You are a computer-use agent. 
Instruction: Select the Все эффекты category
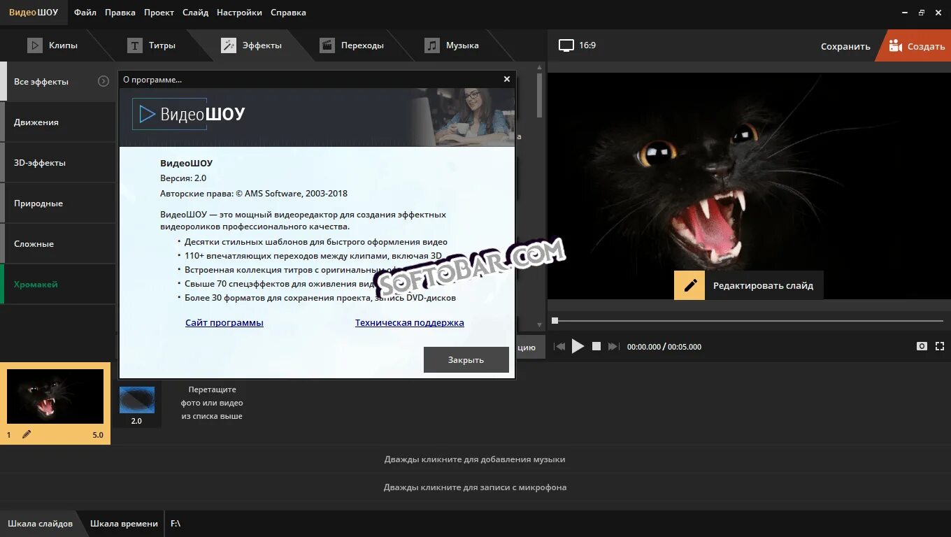point(58,82)
